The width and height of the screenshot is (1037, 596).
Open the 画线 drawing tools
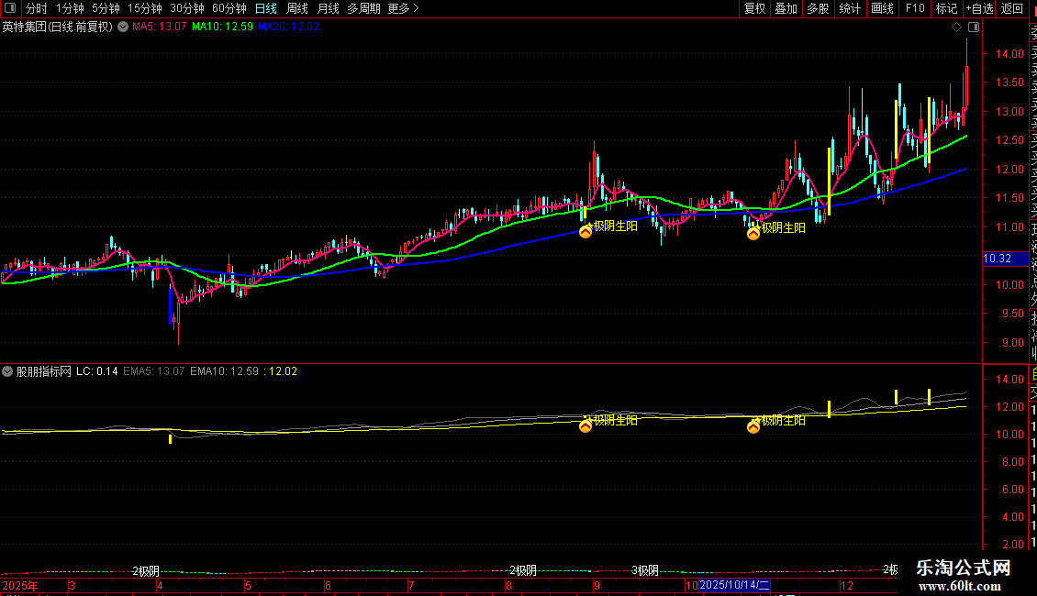point(882,8)
